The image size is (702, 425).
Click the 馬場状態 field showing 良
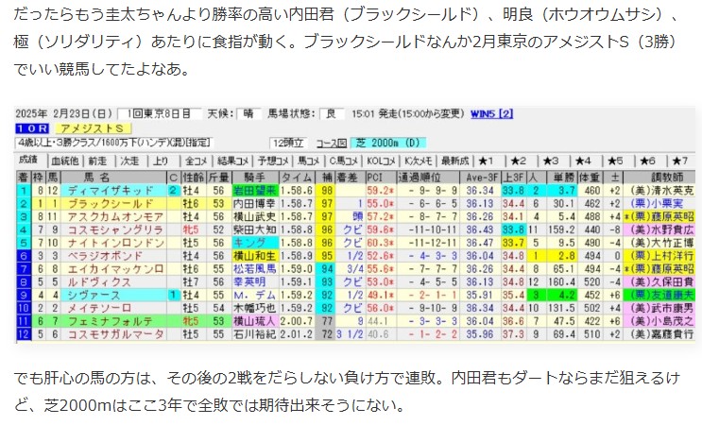[x=330, y=113]
